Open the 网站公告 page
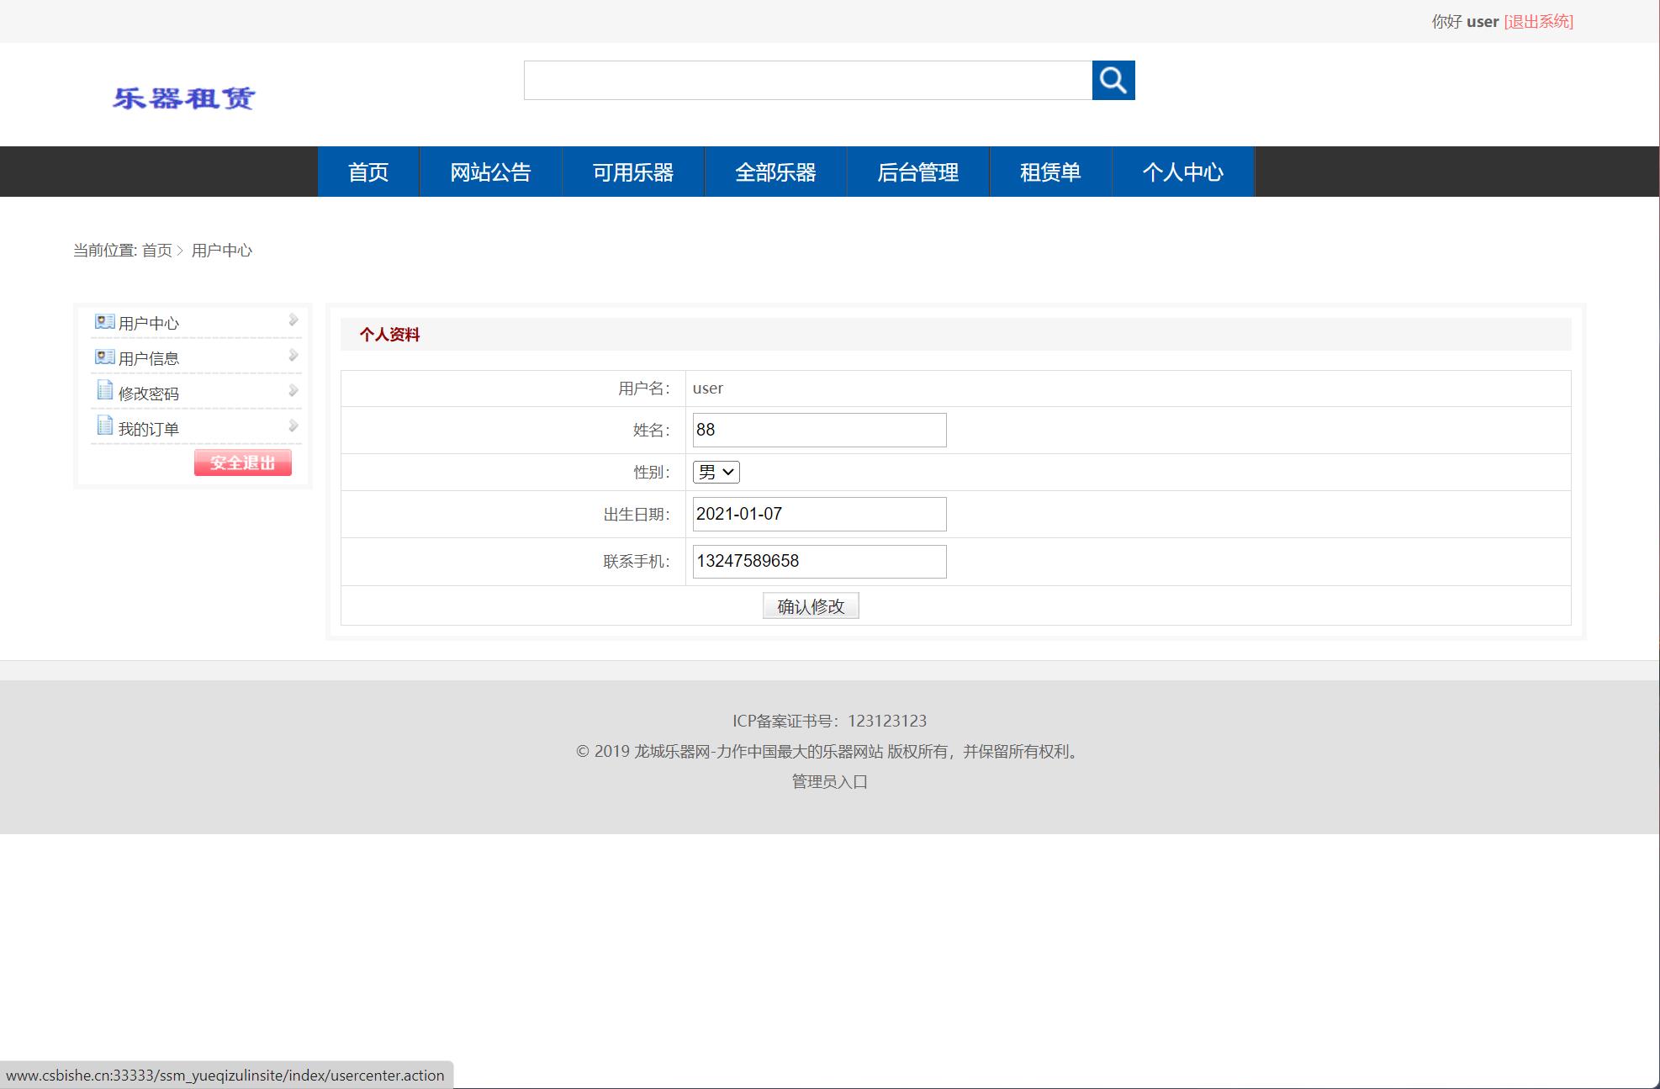Viewport: 1660px width, 1089px height. pos(490,172)
